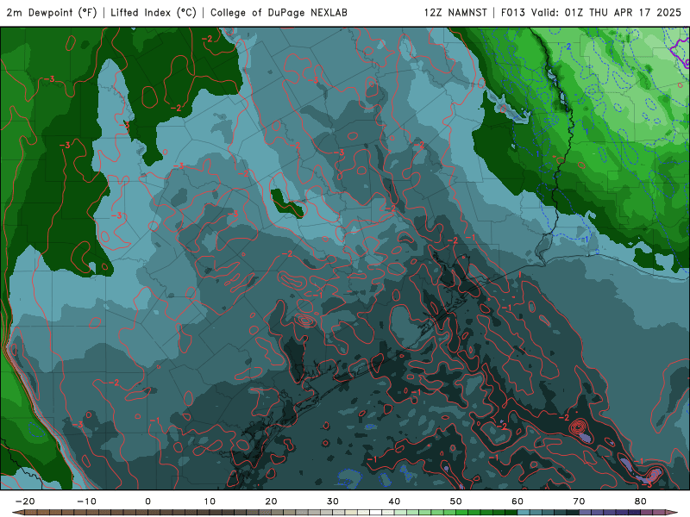Click the 50 label on the color scale
Viewport: 690px width, 517px height.
coord(456,501)
